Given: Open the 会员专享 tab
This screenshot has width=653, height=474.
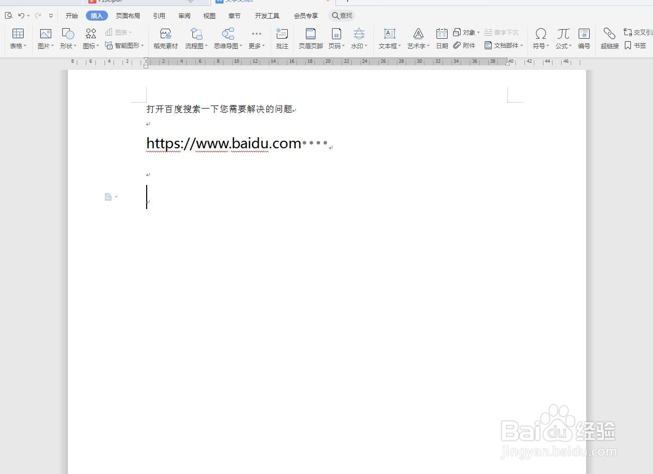Looking at the screenshot, I should 306,16.
